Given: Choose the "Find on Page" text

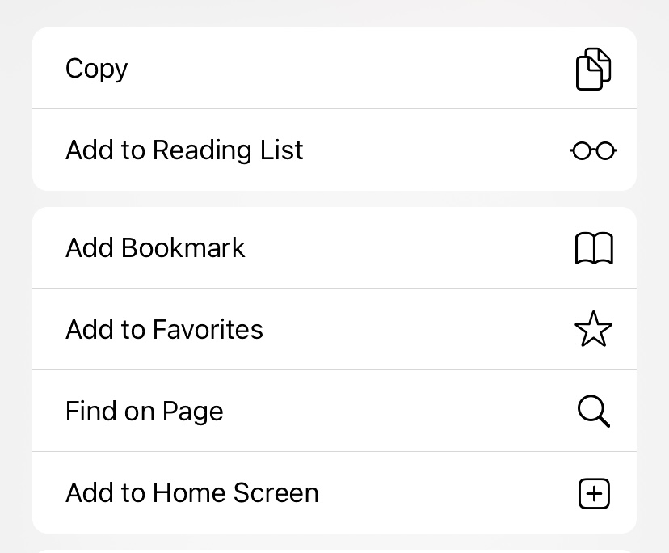Looking at the screenshot, I should (x=144, y=412).
